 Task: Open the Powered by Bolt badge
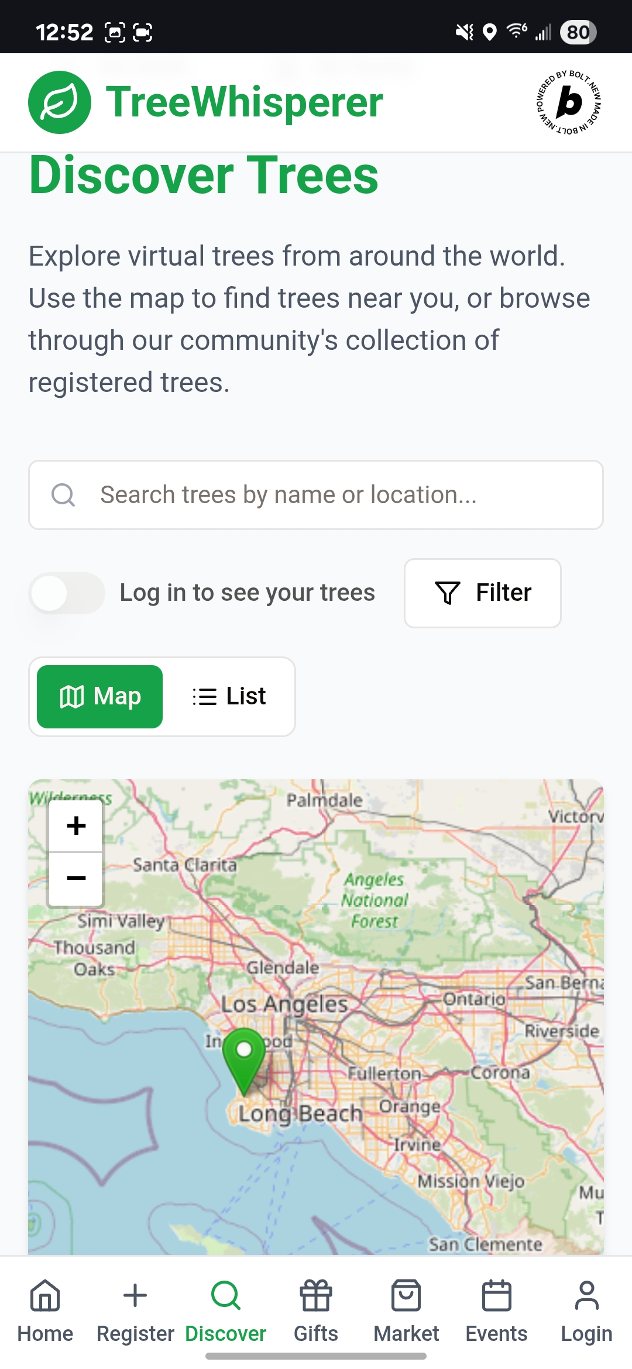point(569,102)
